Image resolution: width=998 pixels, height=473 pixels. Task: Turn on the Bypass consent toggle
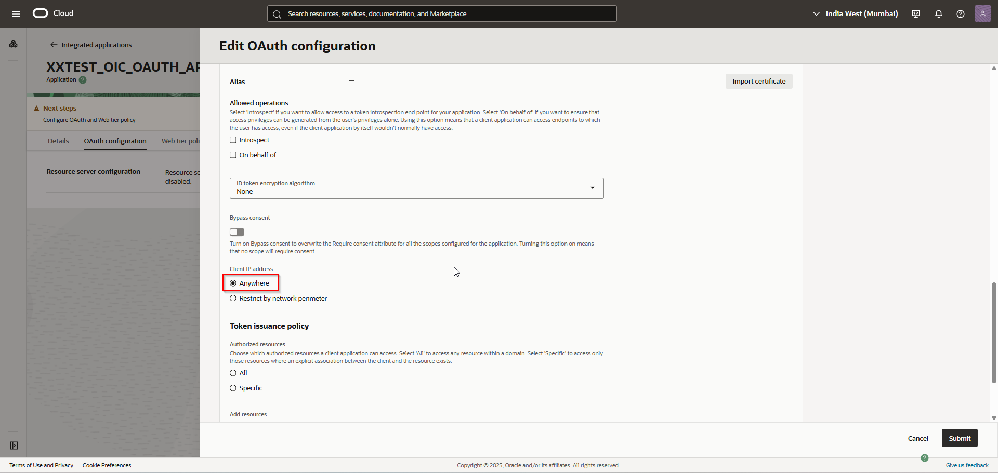(x=237, y=232)
